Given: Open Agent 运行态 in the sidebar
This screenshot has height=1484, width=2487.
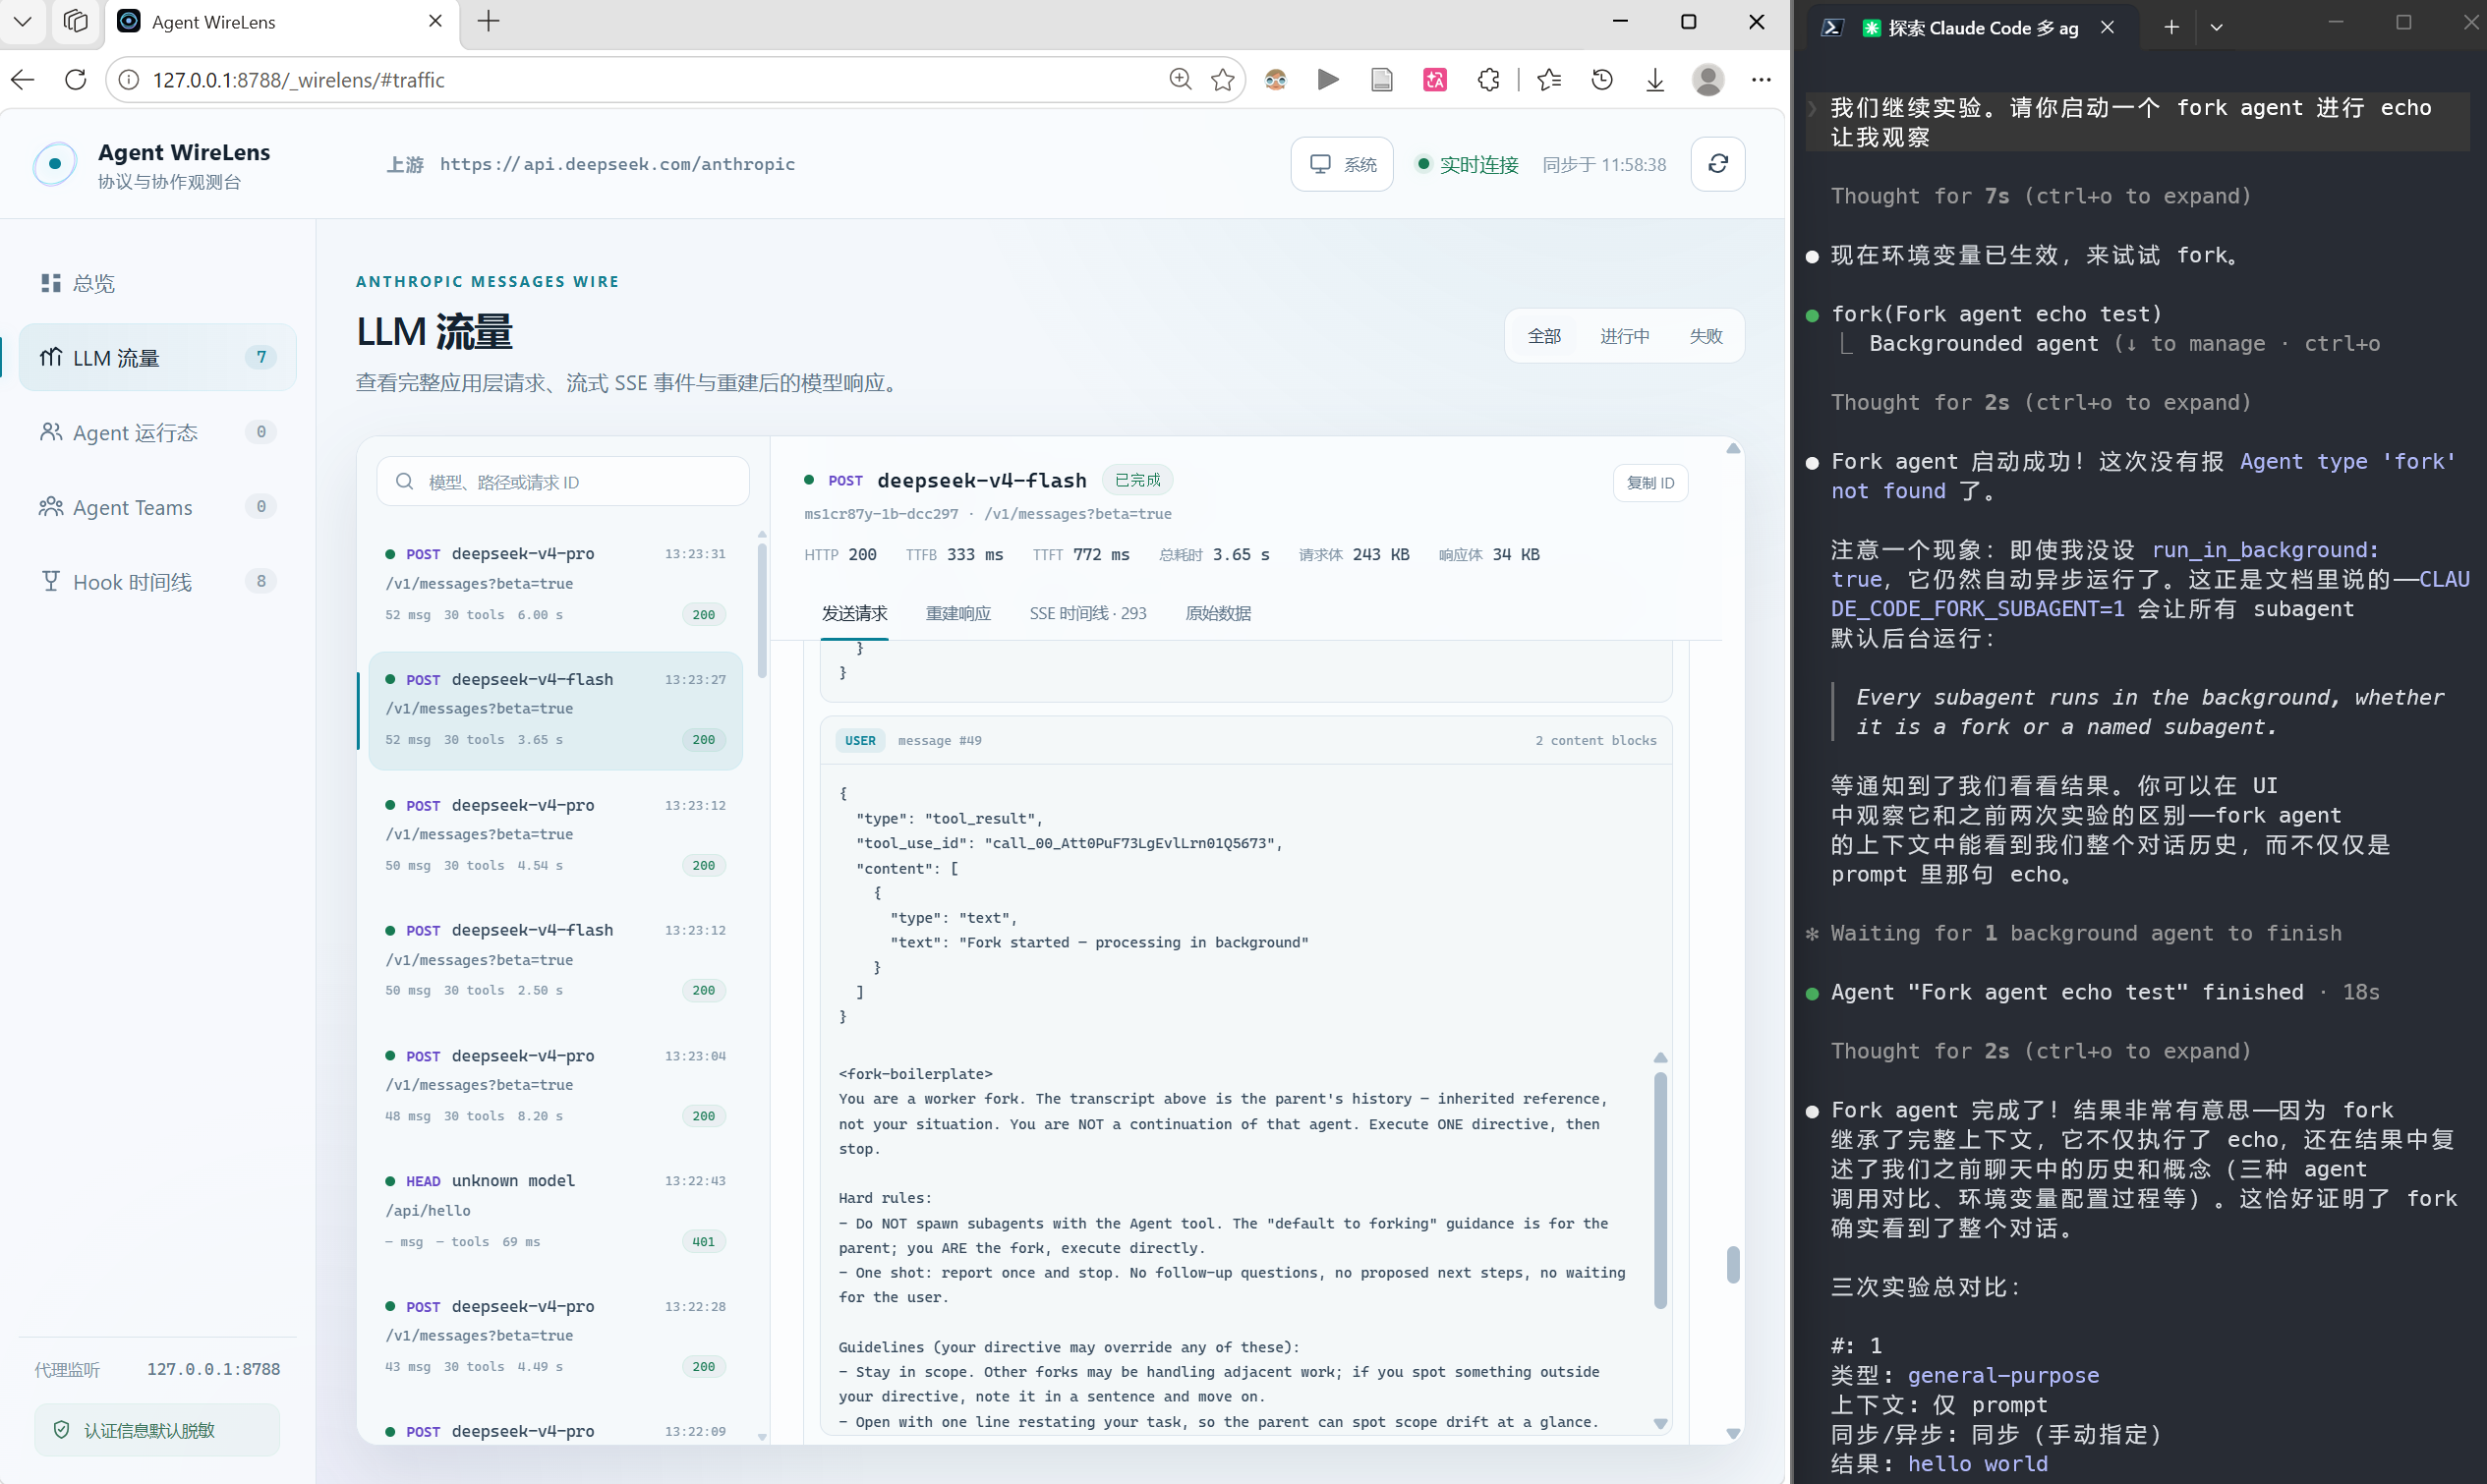Looking at the screenshot, I should click(157, 432).
